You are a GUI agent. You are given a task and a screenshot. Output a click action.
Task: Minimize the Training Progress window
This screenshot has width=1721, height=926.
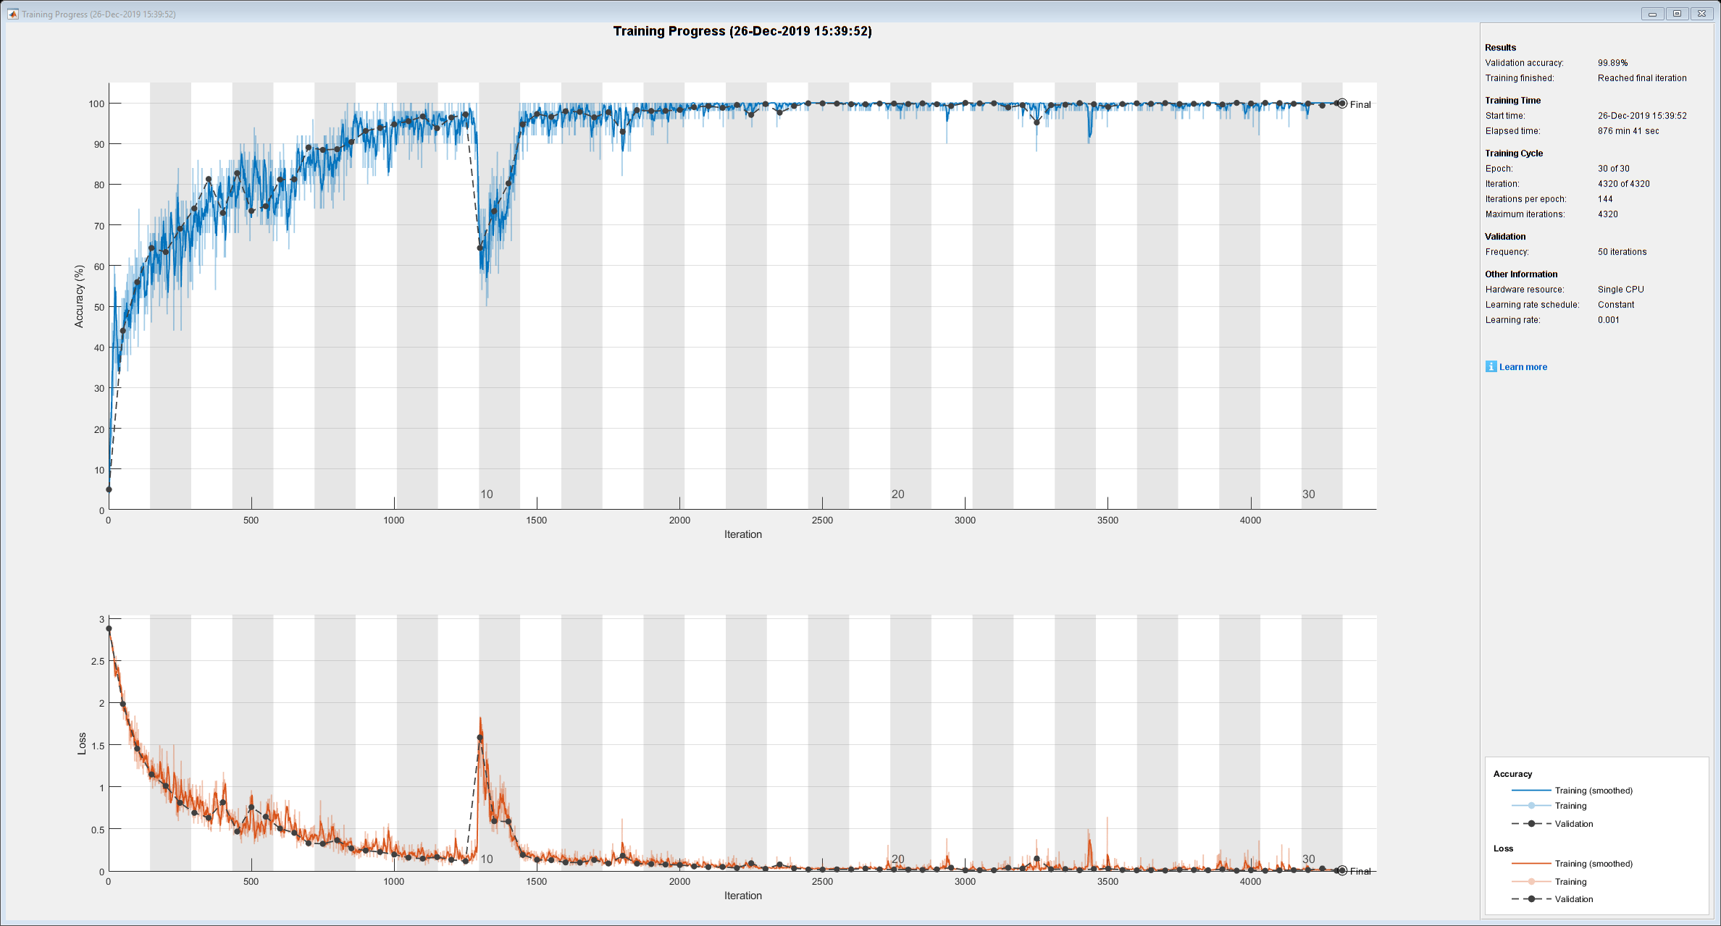pyautogui.click(x=1652, y=14)
